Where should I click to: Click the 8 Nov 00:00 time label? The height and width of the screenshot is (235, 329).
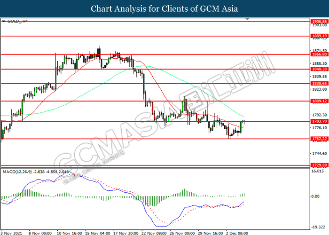coord(40,233)
